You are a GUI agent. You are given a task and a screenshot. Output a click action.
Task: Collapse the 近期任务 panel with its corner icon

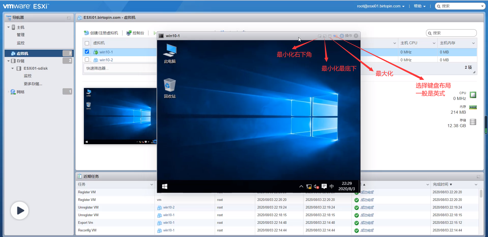pyautogui.click(x=478, y=177)
